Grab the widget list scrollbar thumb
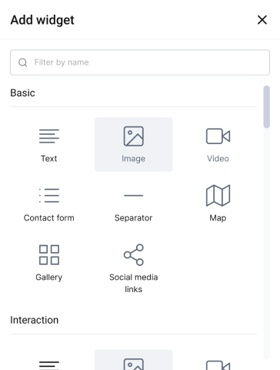Screen dimensions: 280x370 (267, 106)
